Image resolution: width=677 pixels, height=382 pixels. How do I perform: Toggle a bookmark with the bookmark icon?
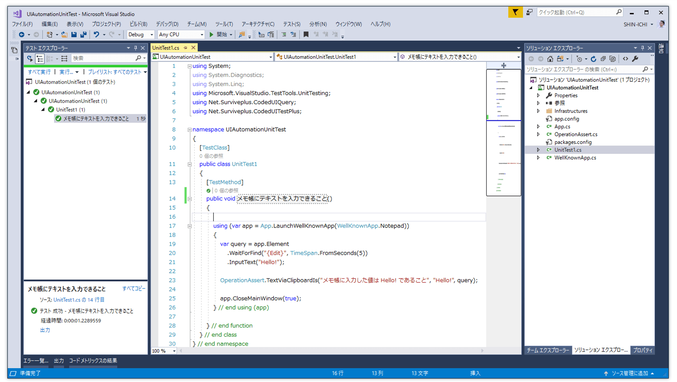coord(306,35)
